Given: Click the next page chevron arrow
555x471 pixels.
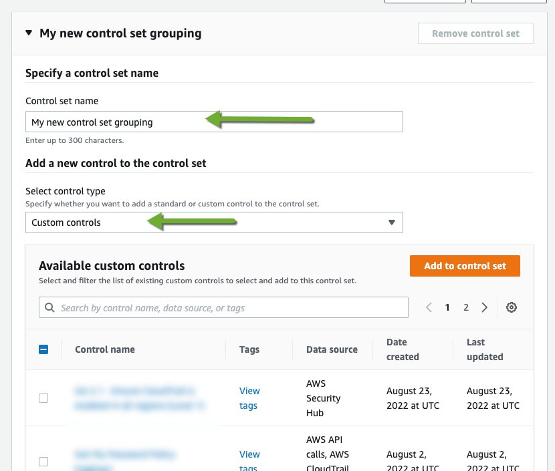Looking at the screenshot, I should point(485,307).
